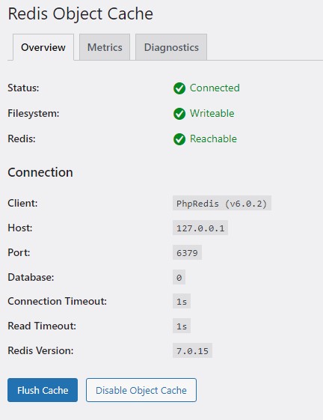Click the Reachable Redis status text

[x=213, y=139]
